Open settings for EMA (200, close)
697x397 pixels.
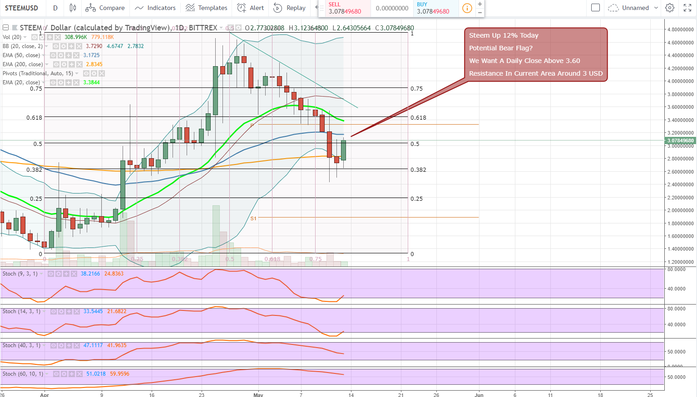click(64, 64)
